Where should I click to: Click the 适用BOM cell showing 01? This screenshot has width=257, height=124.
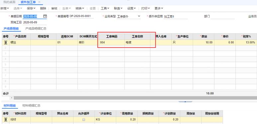tap(67, 43)
